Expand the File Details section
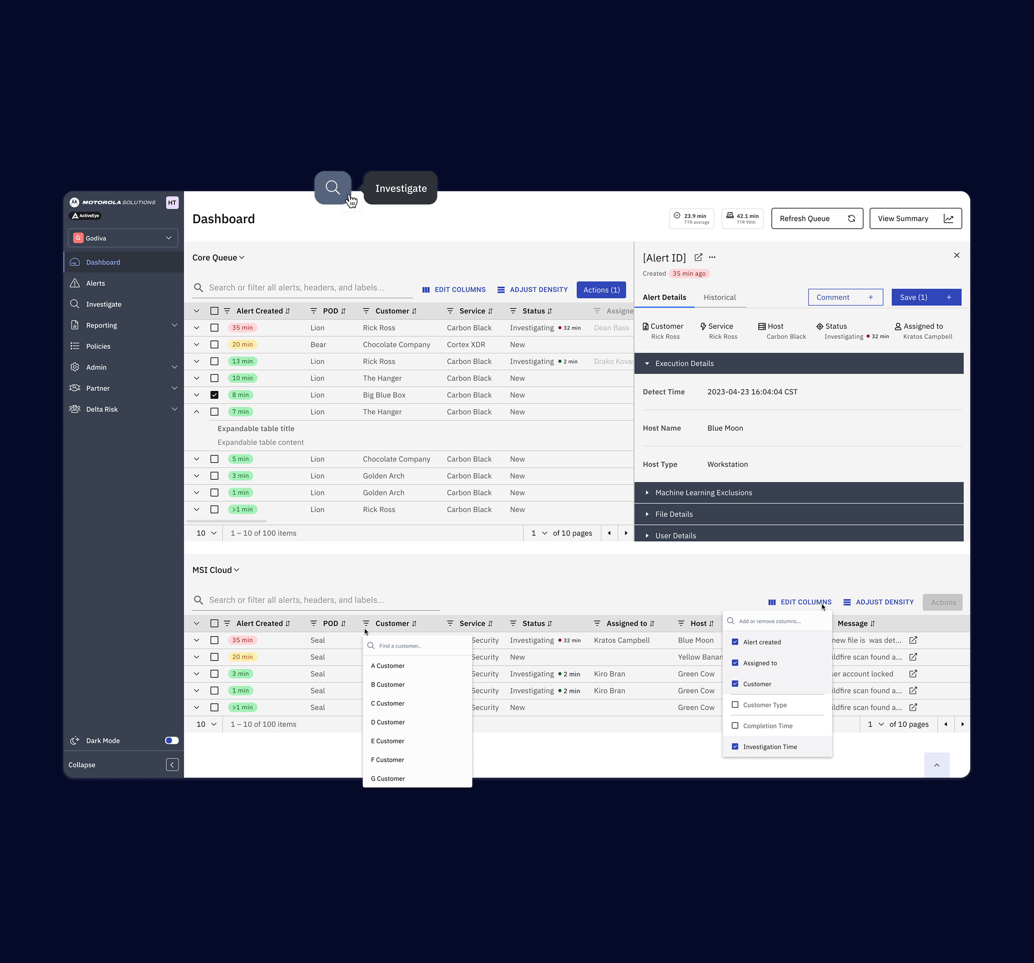Image resolution: width=1034 pixels, height=963 pixels. pos(798,514)
